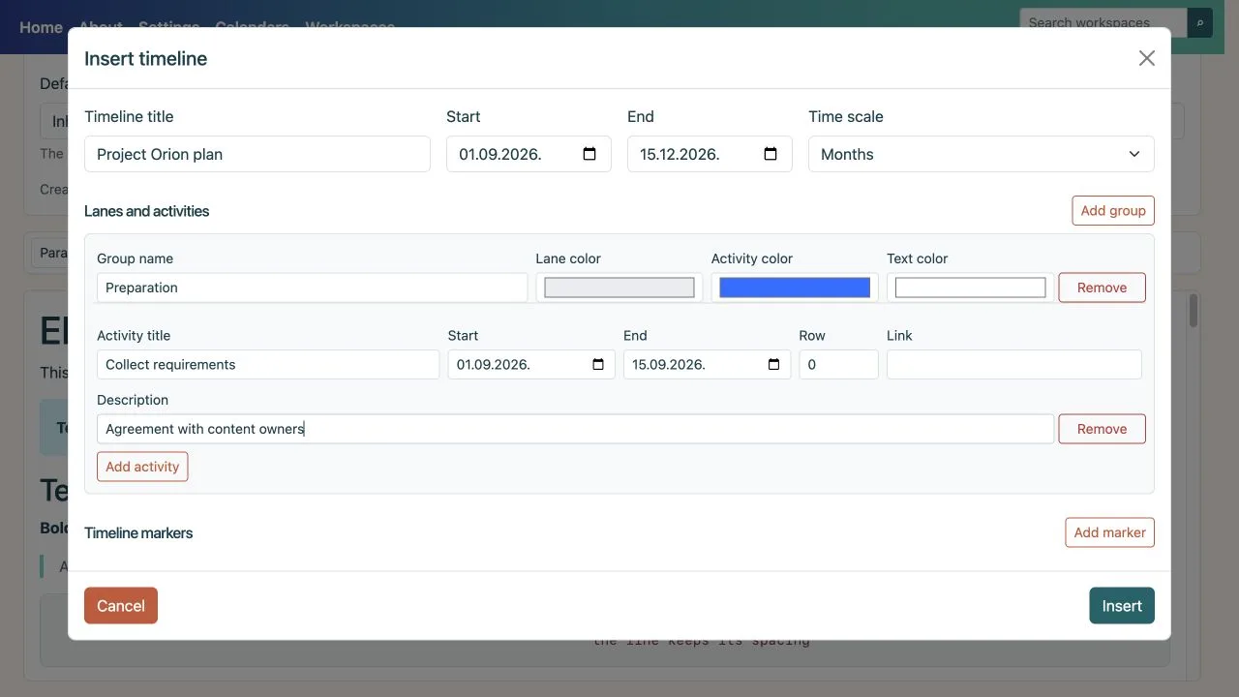Click the 'Group name' label

pyautogui.click(x=136, y=258)
